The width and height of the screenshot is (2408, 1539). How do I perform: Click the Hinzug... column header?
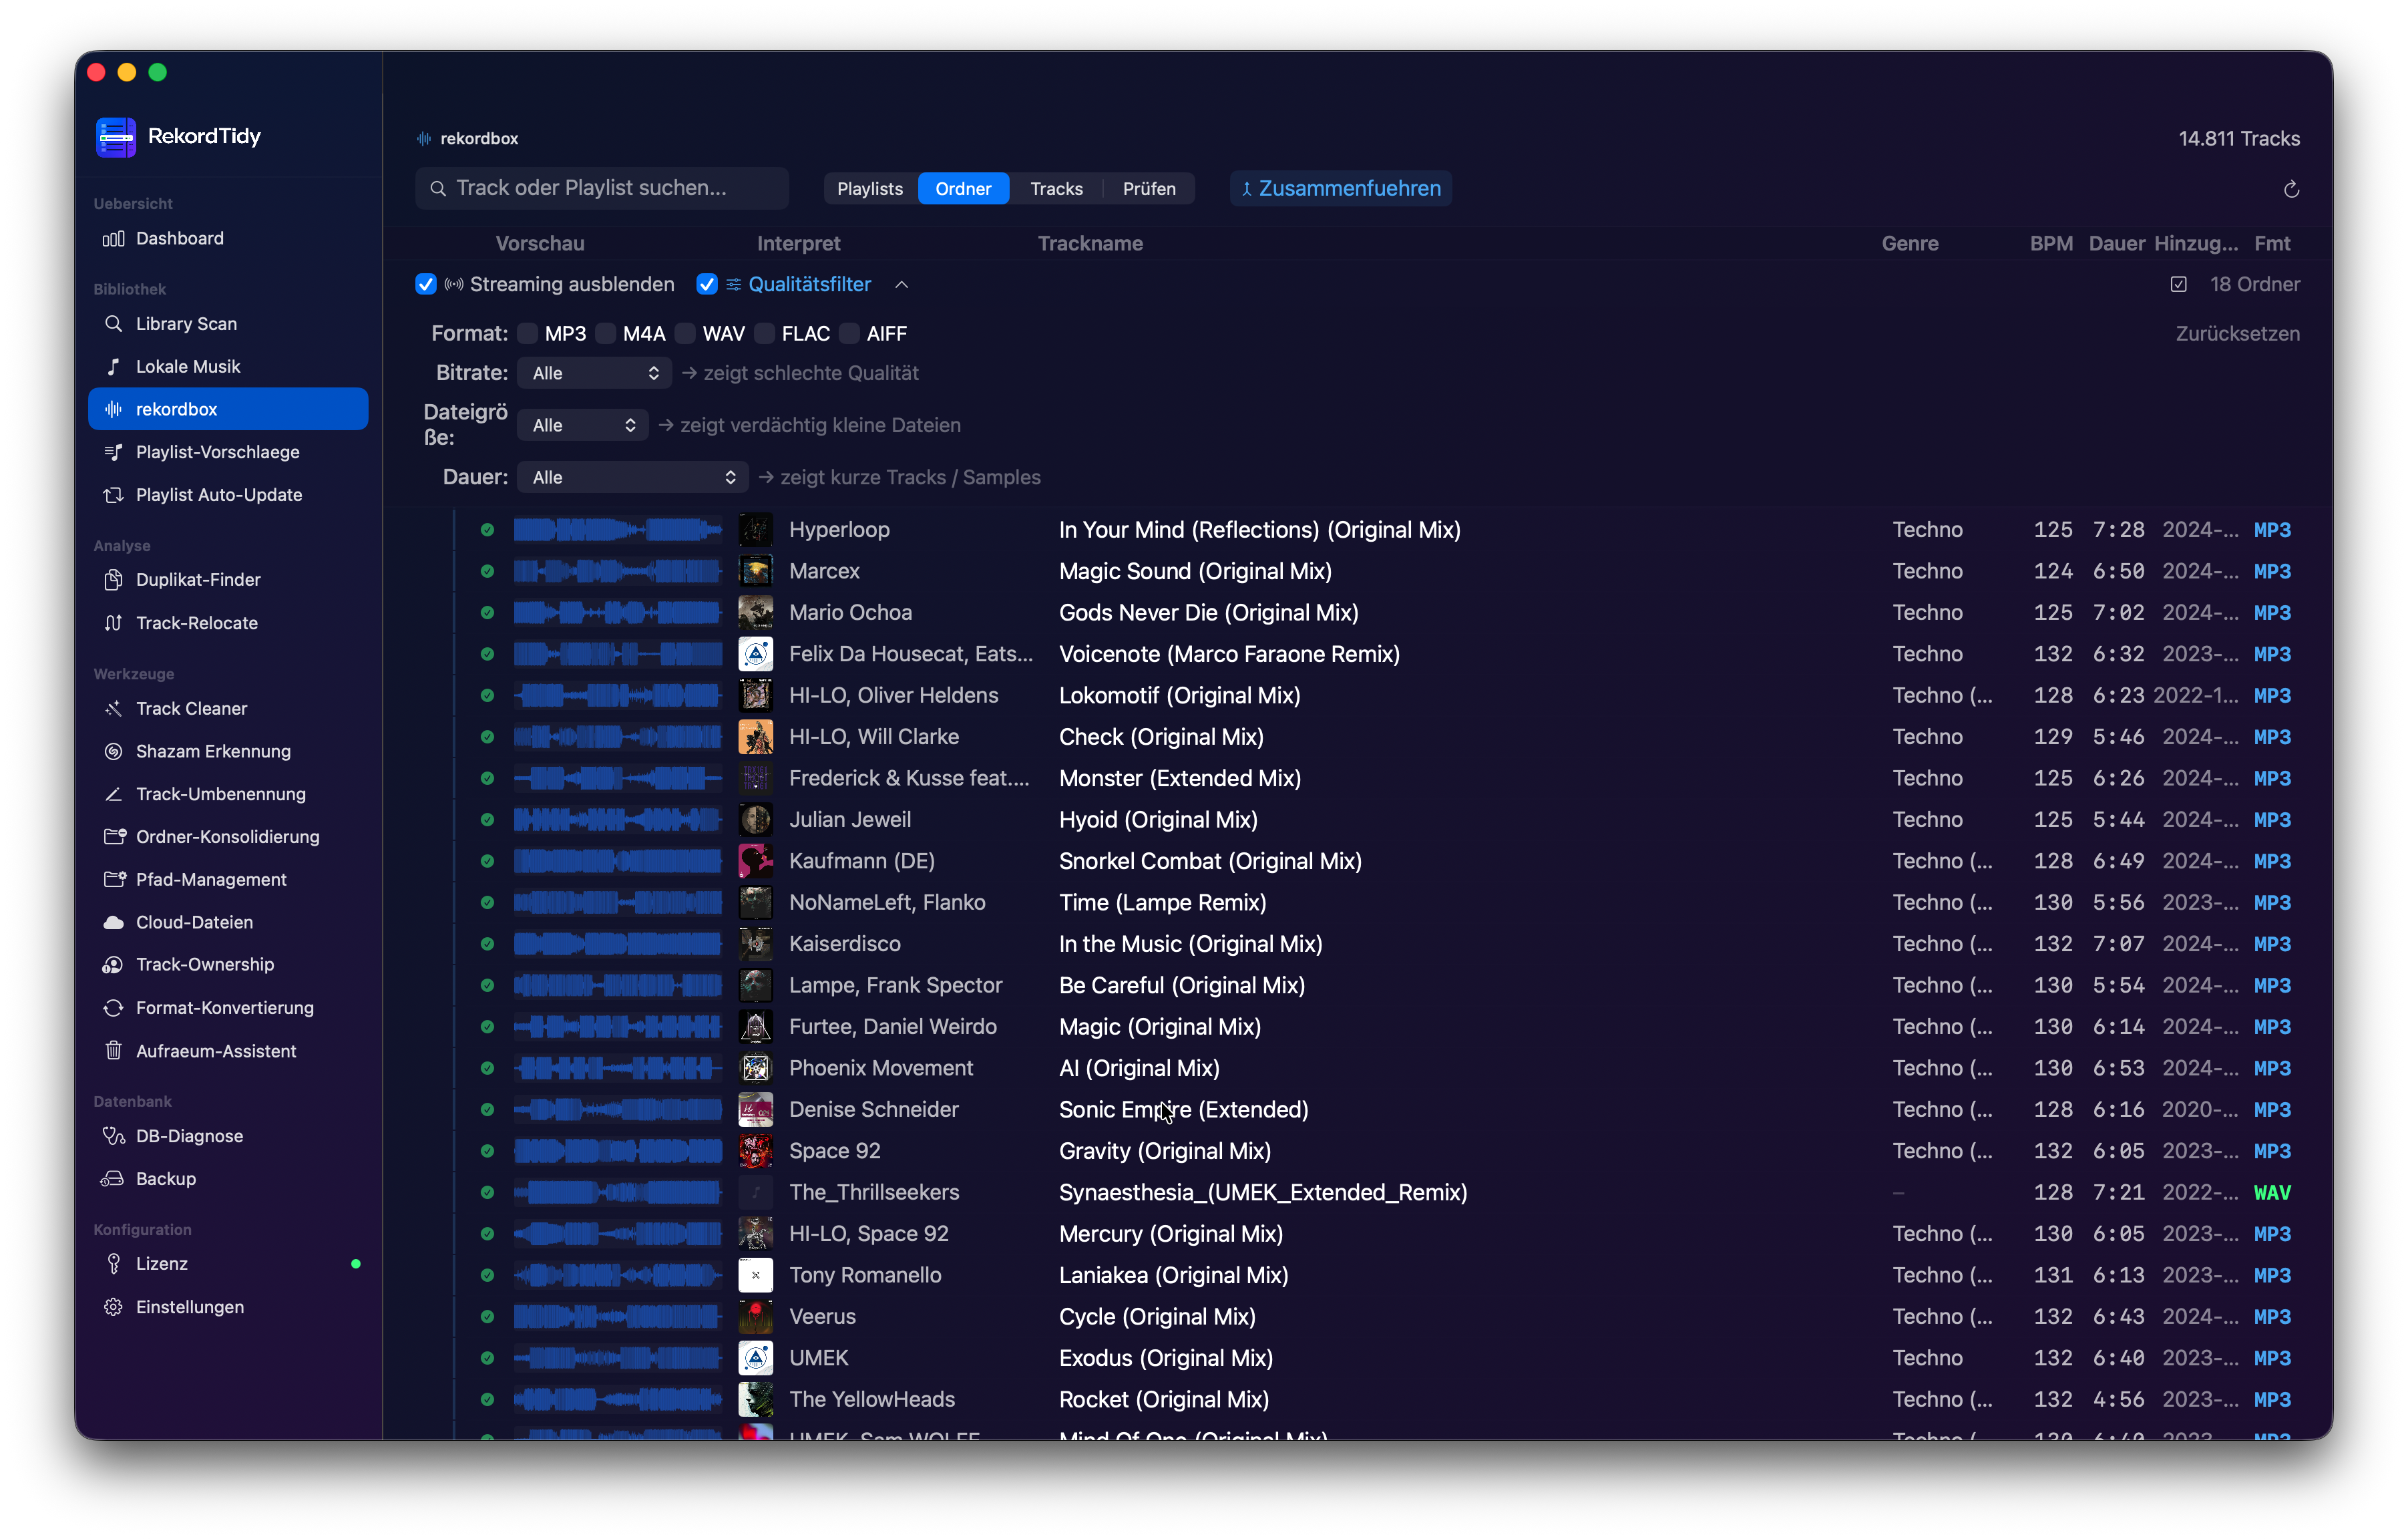click(2196, 244)
